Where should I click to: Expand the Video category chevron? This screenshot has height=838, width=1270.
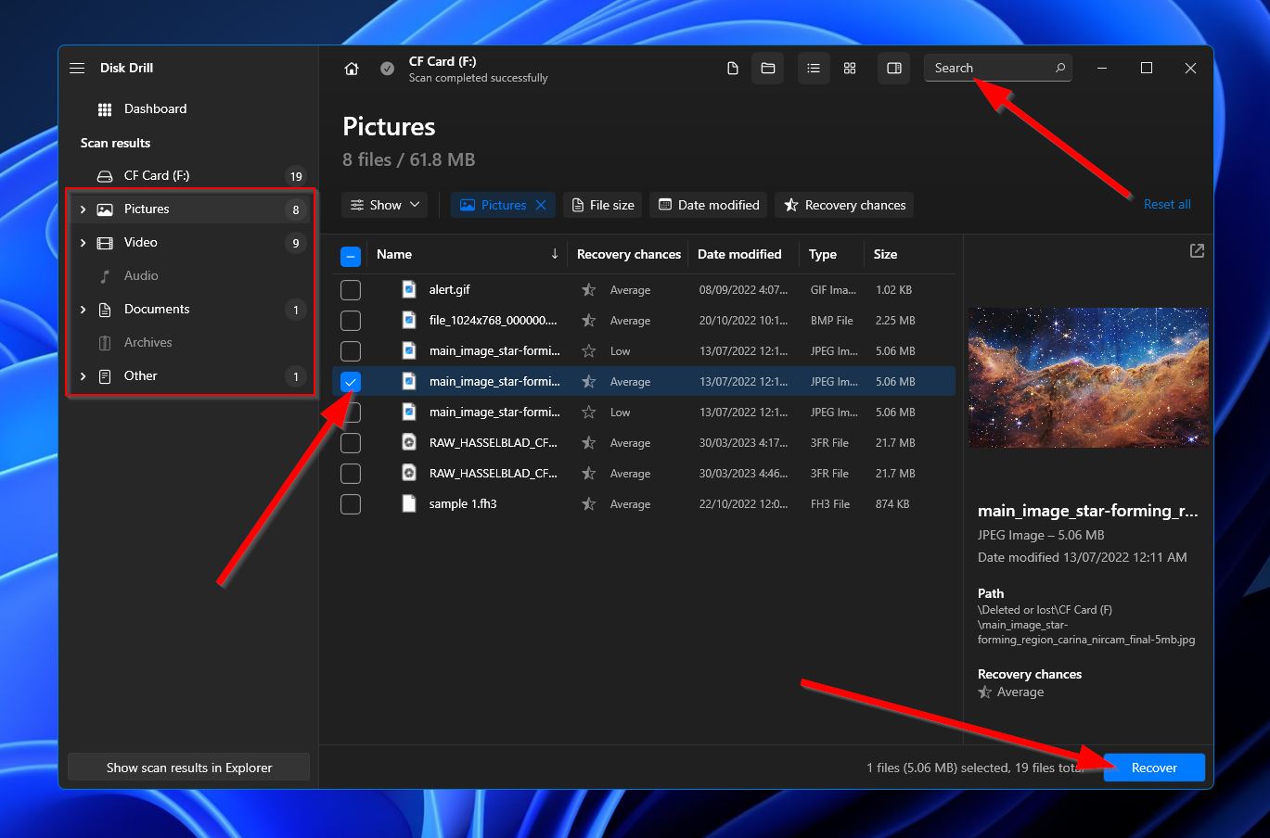[83, 243]
